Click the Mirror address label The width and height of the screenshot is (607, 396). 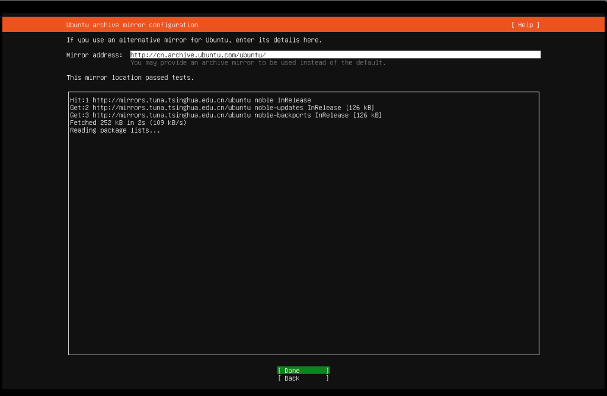pos(92,54)
